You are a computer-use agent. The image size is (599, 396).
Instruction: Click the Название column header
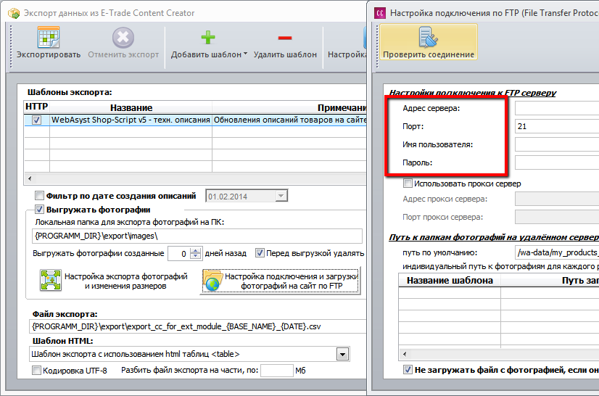click(131, 108)
